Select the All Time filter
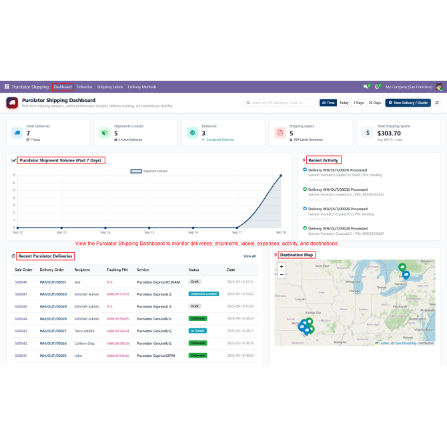Screen dimensions: 447x447 pos(328,103)
